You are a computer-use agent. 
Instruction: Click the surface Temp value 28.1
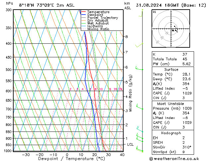click(186, 74)
